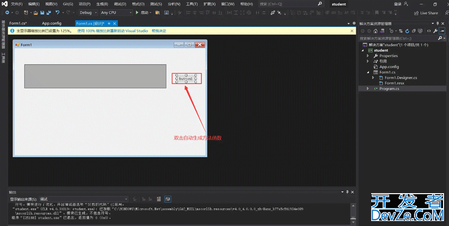The width and height of the screenshot is (449, 226).
Task: Open the Debug configuration dropdown
Action: click(88, 12)
